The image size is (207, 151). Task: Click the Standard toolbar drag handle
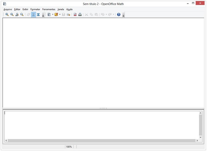(46, 14)
